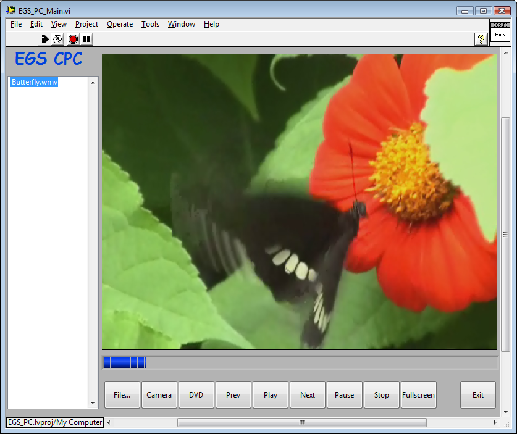Click the Run arrow icon

click(44, 40)
